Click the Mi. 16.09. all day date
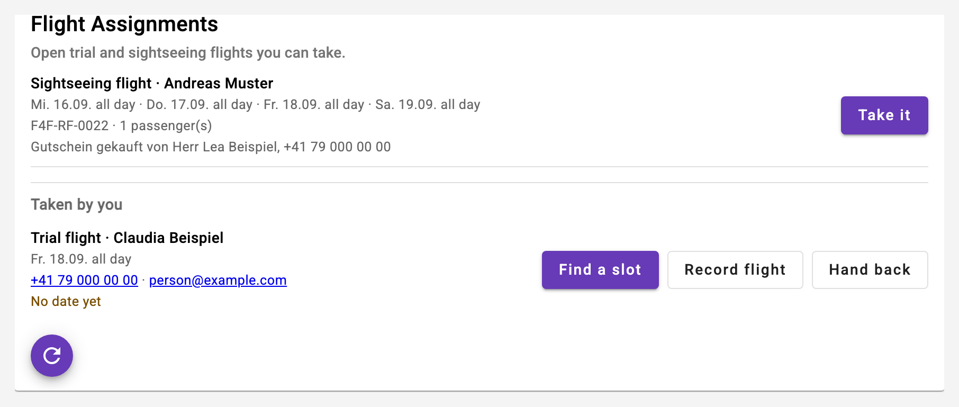 tap(83, 104)
